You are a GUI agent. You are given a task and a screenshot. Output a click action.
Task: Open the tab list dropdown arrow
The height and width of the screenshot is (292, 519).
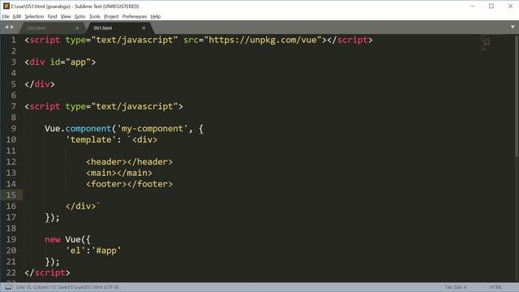(513, 27)
